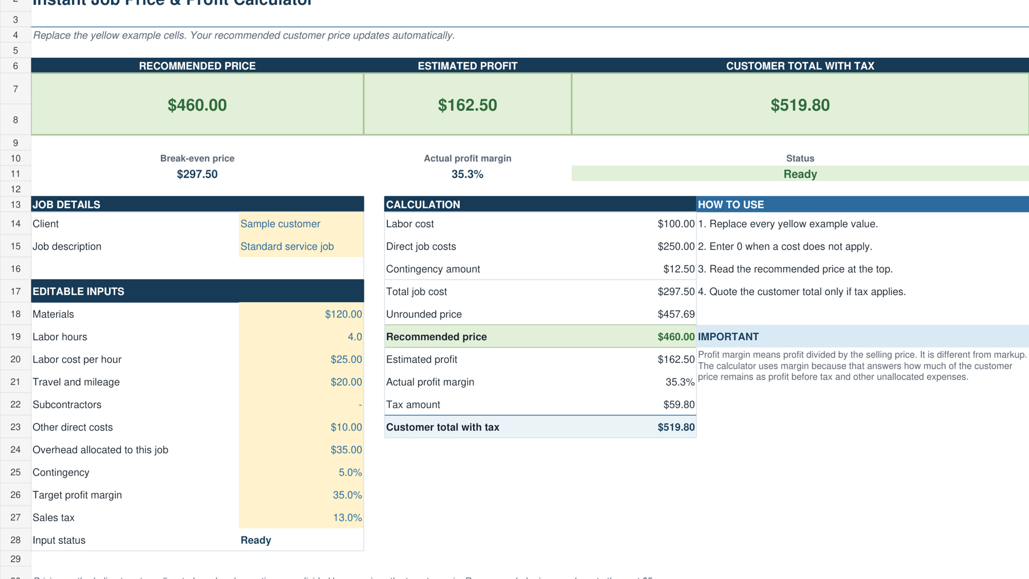
Task: Click the green Status 'Ready' cell
Action: click(x=800, y=174)
